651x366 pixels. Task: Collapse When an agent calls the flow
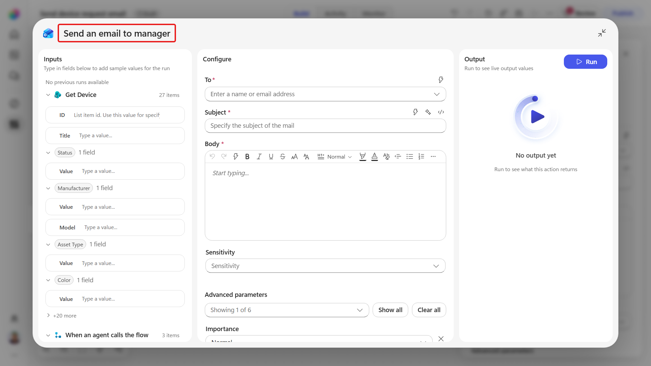click(48, 335)
